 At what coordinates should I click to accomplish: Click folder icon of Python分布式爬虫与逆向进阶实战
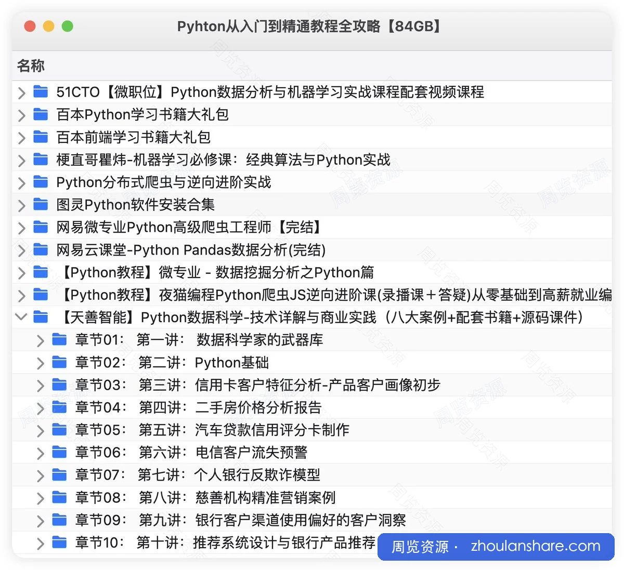click(41, 182)
